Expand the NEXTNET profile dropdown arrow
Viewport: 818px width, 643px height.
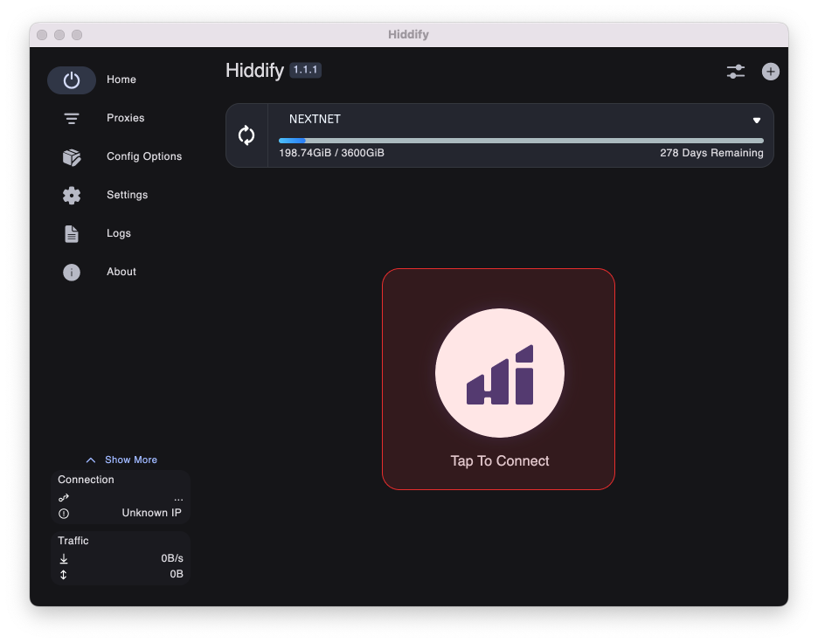click(757, 121)
